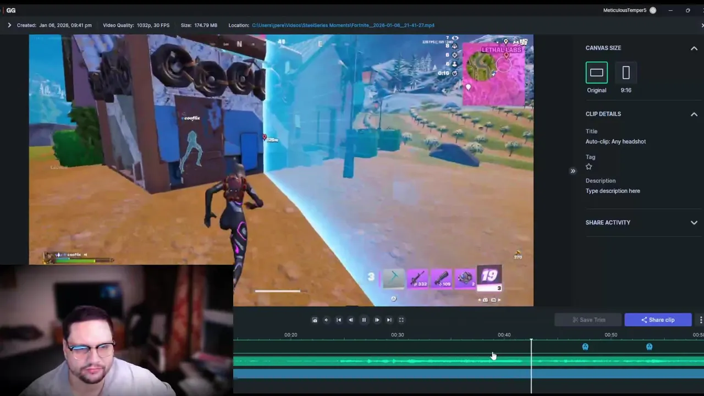
Task: Enter fullscreen preview mode
Action: click(x=401, y=320)
